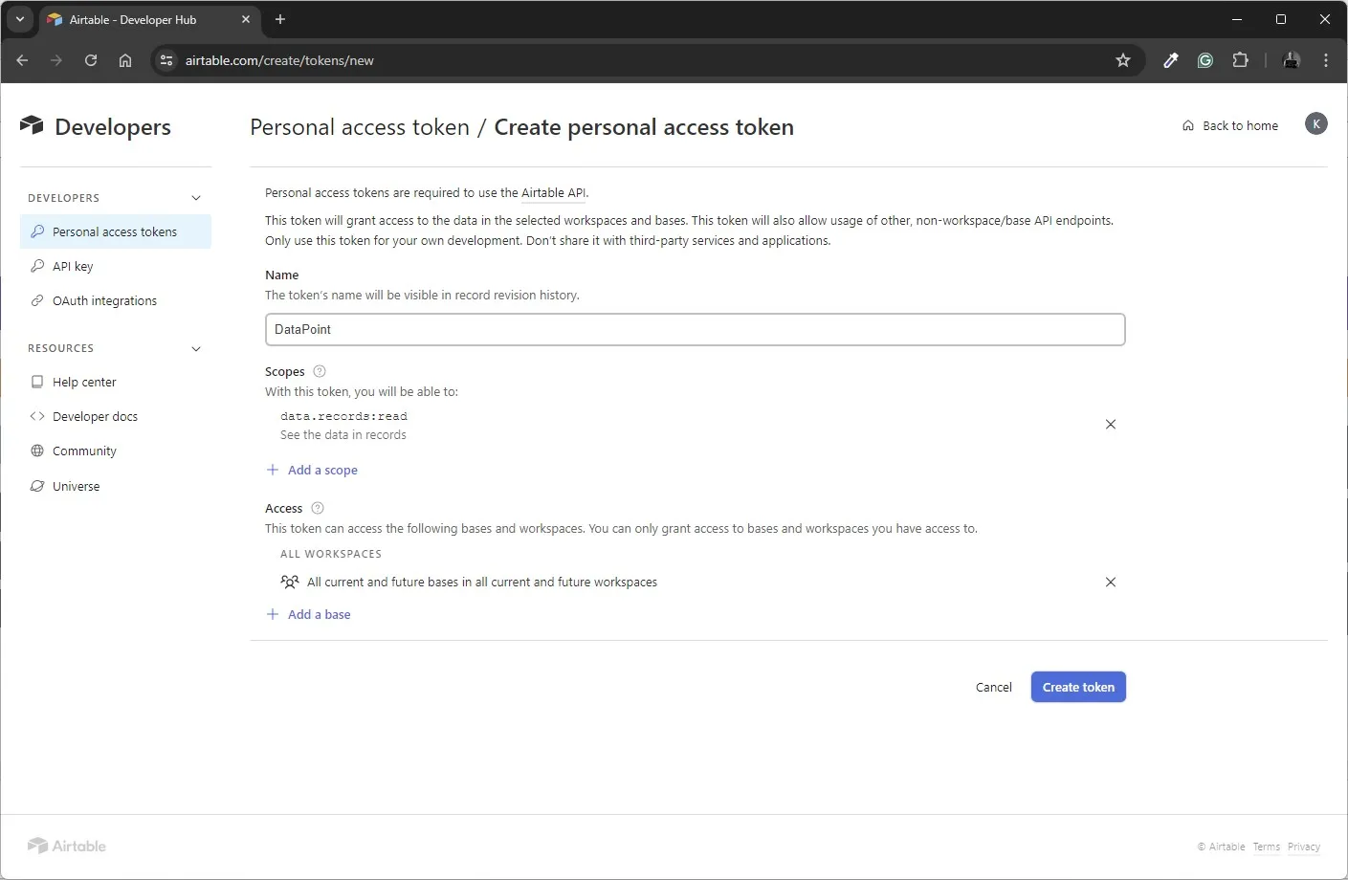Image resolution: width=1348 pixels, height=880 pixels.
Task: Open the Chrome three-dot menu
Action: click(x=1326, y=60)
